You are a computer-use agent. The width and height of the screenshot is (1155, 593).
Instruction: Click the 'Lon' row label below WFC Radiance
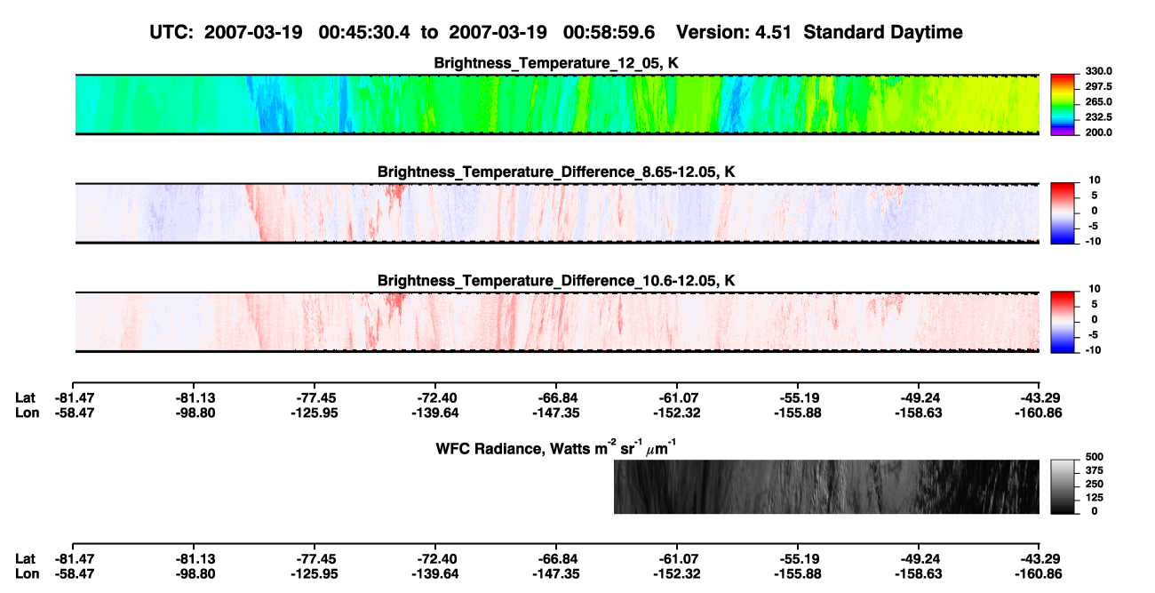point(26,573)
